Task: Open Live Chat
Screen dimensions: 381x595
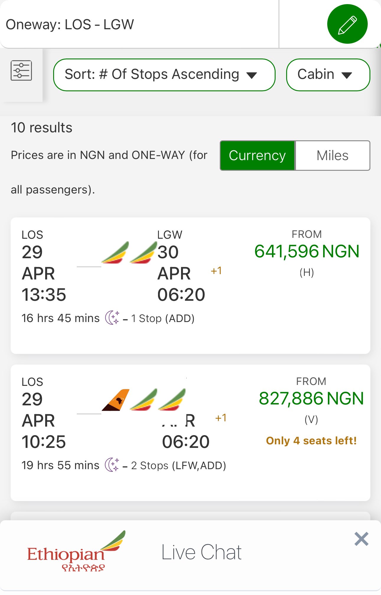Action: click(x=201, y=552)
